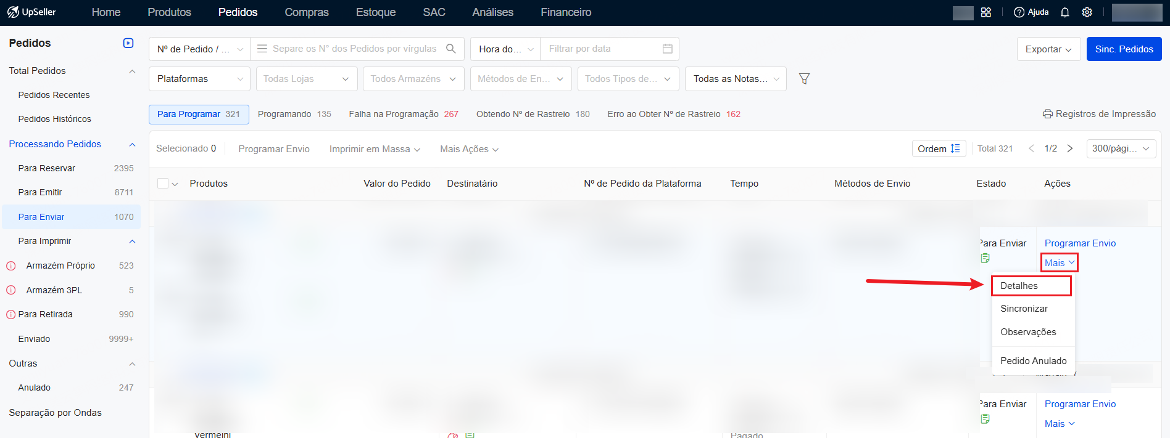Click green note icon under first Para Enviar
This screenshot has width=1170, height=438.
click(985, 258)
